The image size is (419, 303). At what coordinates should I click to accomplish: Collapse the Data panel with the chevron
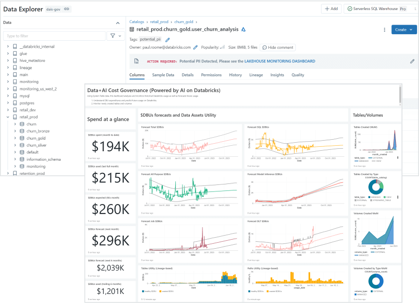click(x=118, y=23)
